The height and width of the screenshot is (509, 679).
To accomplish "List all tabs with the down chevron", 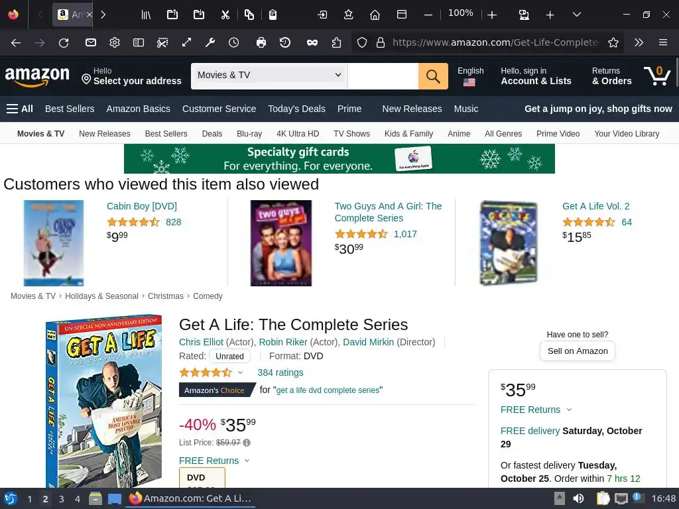I will (577, 15).
